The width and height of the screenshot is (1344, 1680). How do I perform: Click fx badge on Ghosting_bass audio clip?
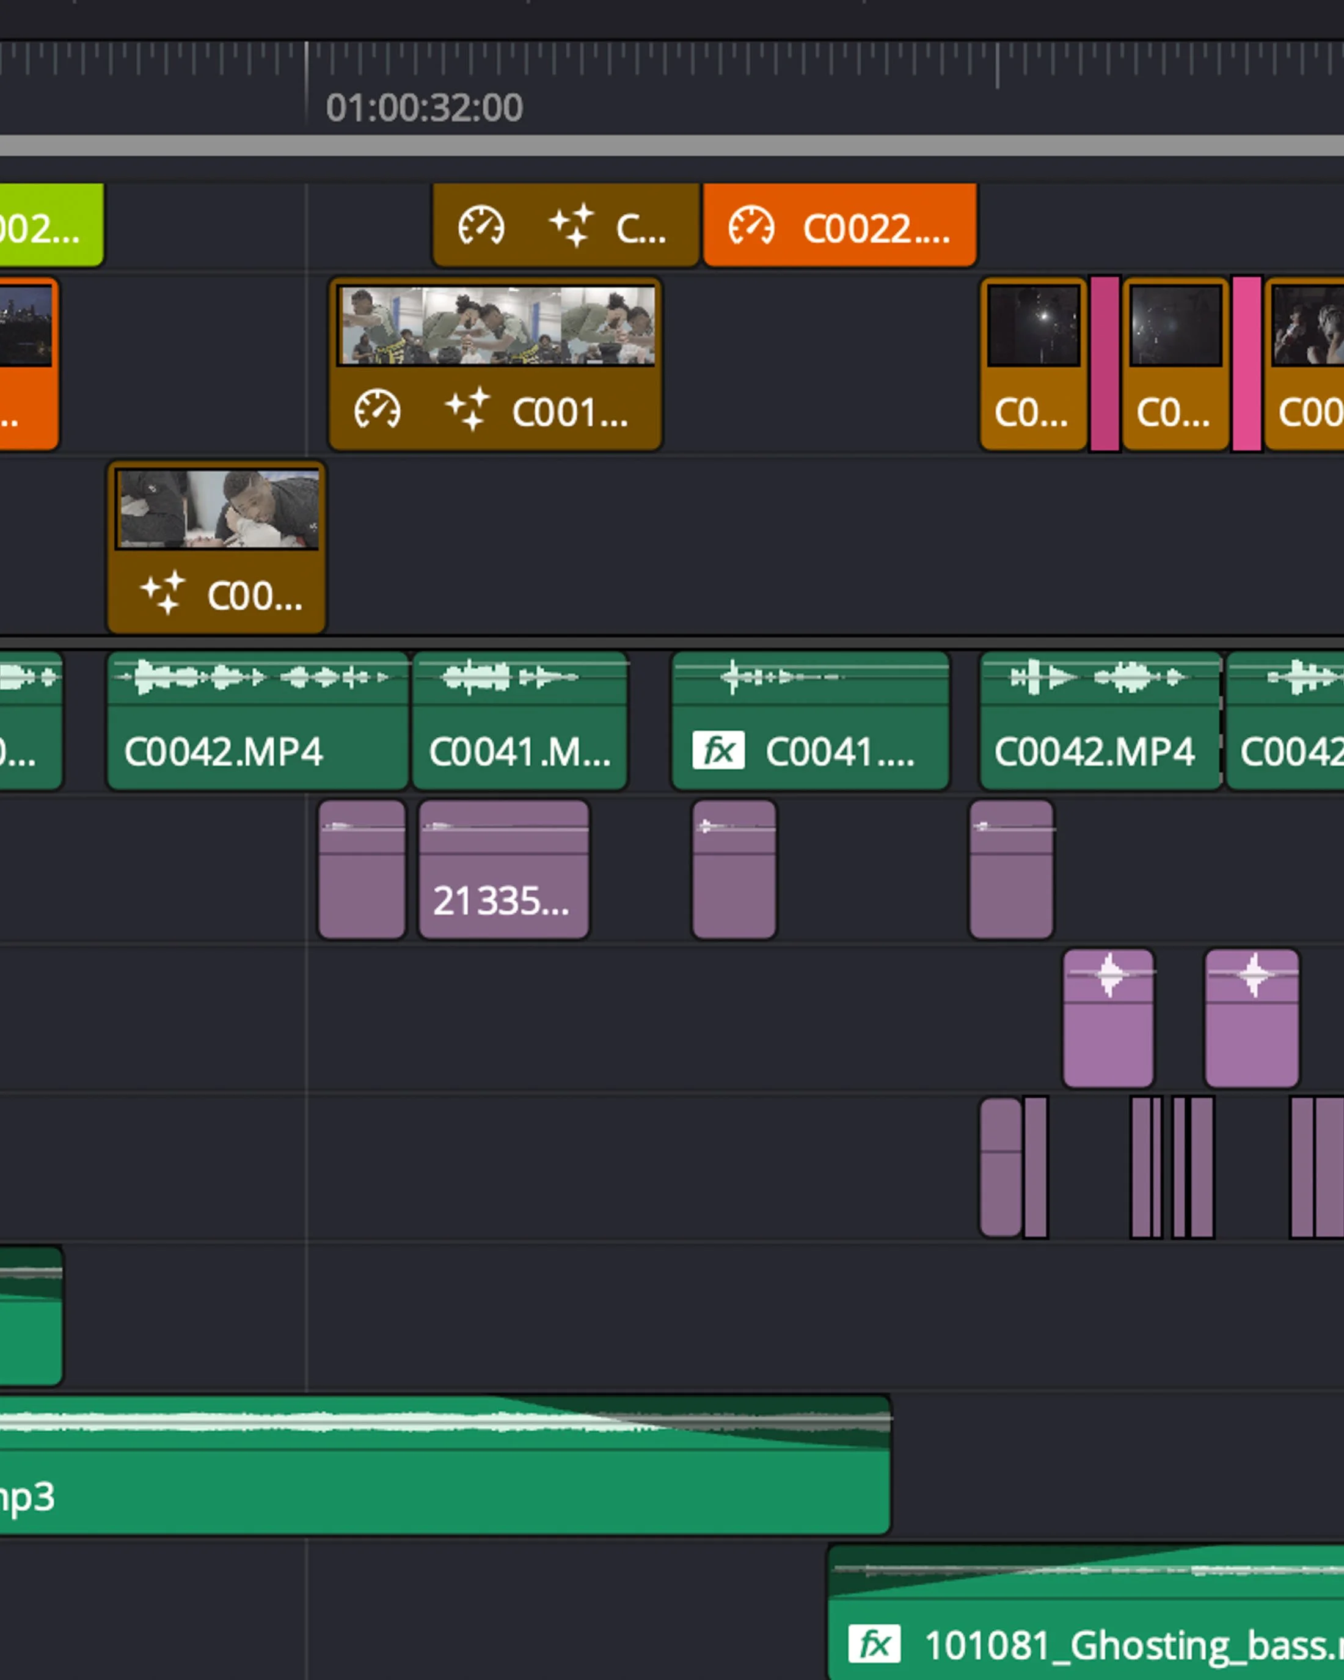[874, 1644]
